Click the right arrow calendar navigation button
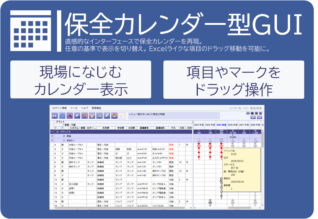Image resolution: width=318 pixels, height=219 pixels. click(x=259, y=118)
